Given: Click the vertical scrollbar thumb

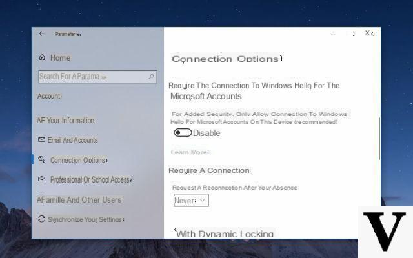Looking at the screenshot, I should pos(379,139).
